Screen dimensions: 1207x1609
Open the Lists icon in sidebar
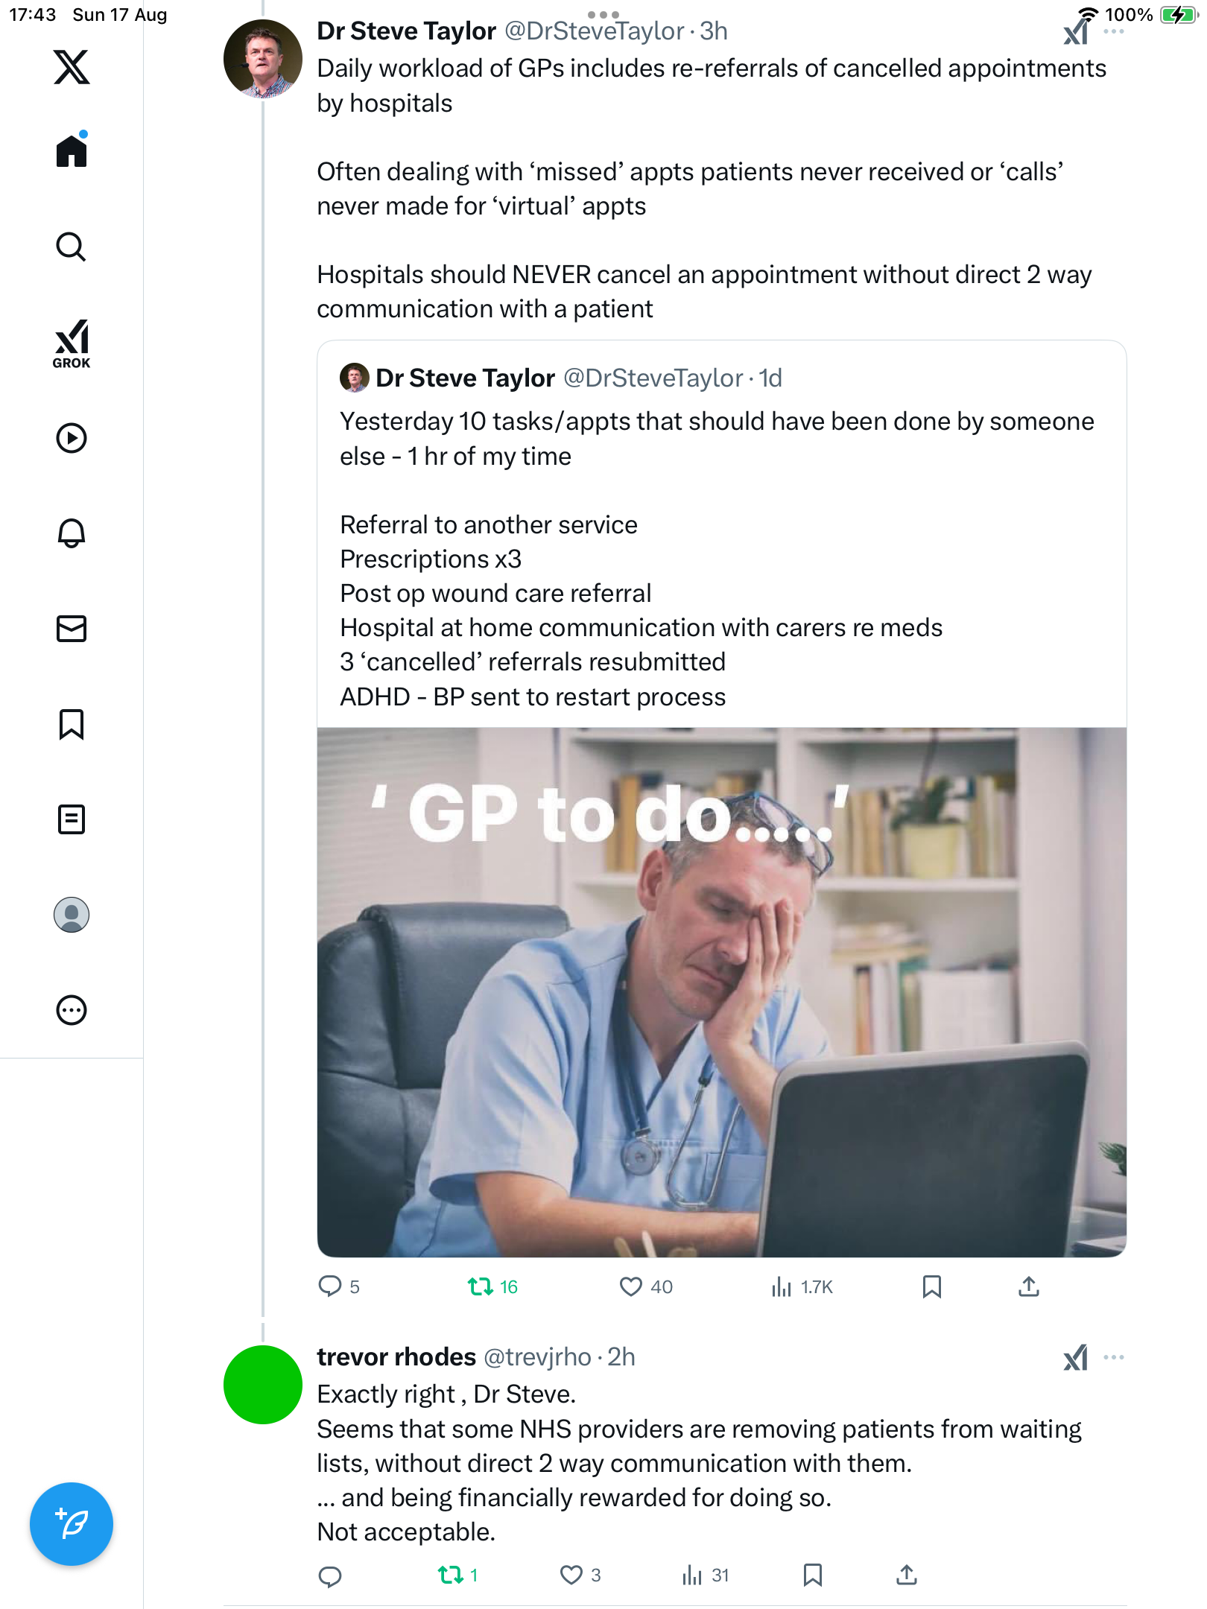(x=72, y=819)
